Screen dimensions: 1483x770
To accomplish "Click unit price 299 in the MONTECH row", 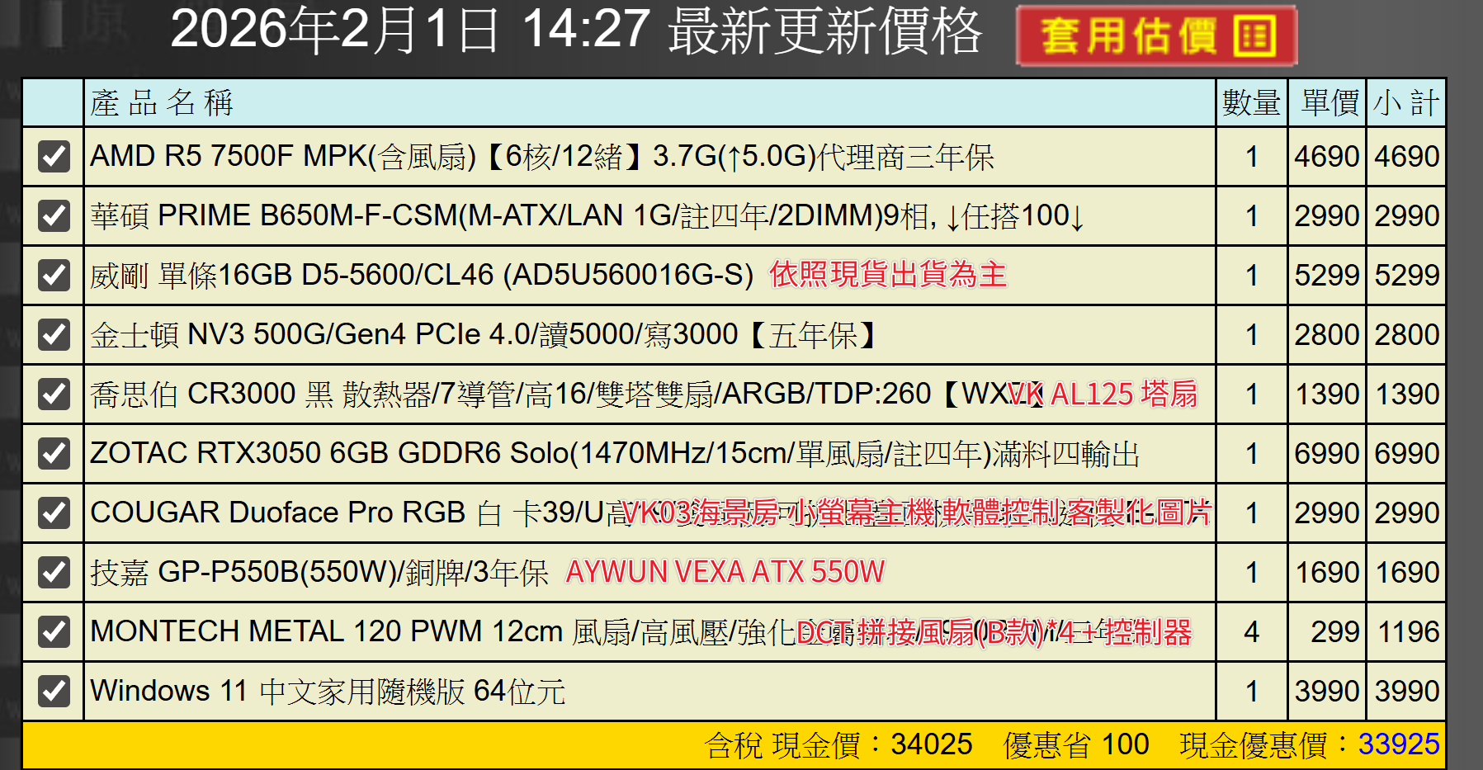I will 1334,631.
